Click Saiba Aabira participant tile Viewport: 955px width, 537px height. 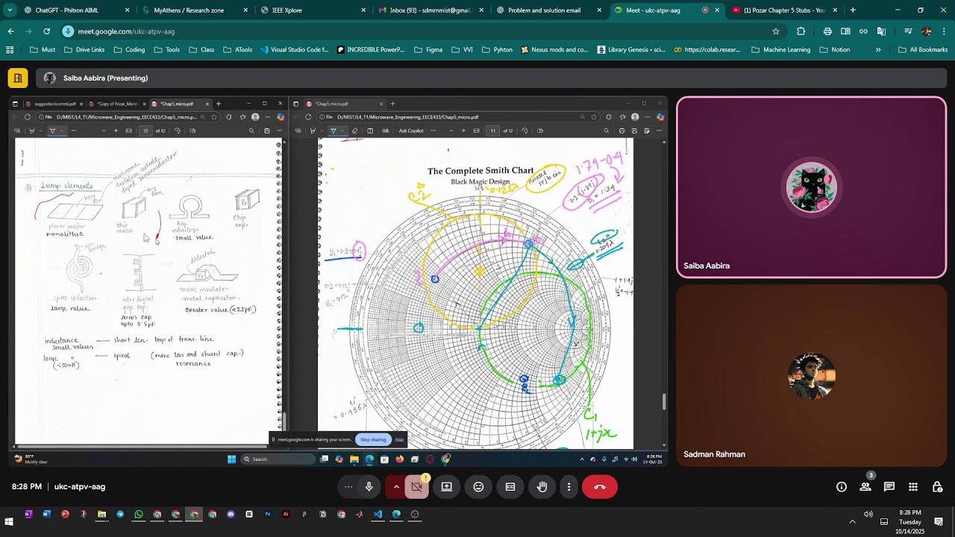point(811,187)
